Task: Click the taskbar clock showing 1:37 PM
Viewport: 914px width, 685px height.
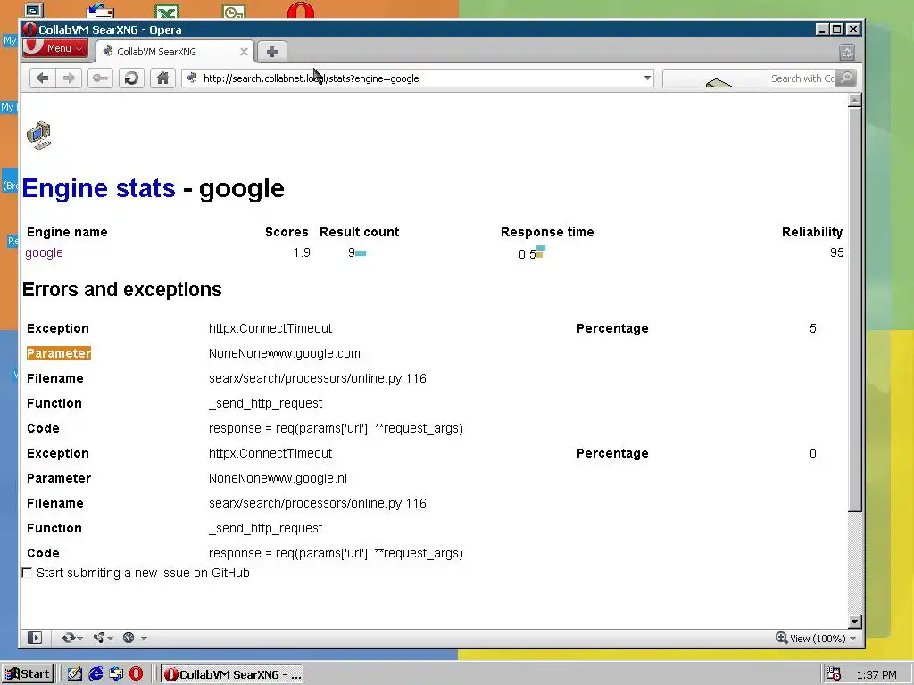Action: tap(877, 674)
